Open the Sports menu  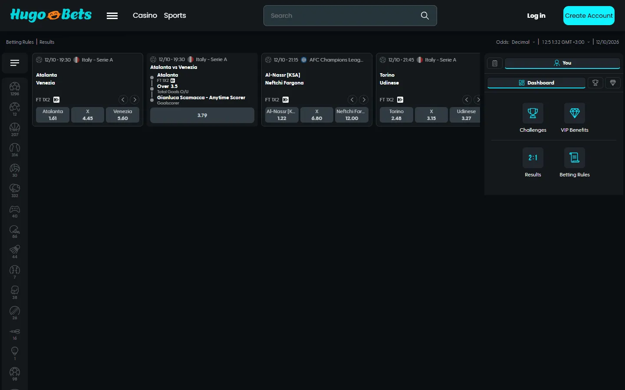tap(175, 16)
